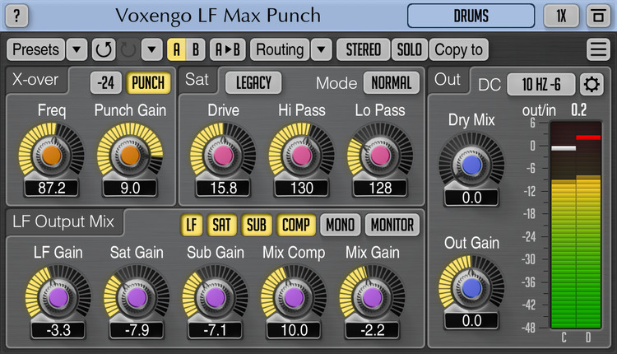Viewport: 617px width, 354px height.
Task: Click the Copy to button
Action: [458, 49]
